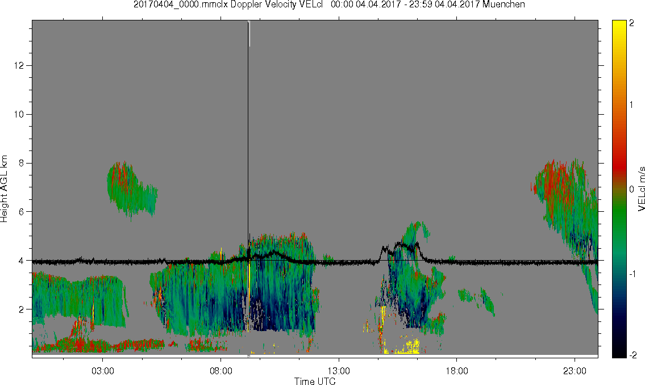Screen dimensions: 645x385
Task: Click the 12 height axis label
Action: coord(19,65)
